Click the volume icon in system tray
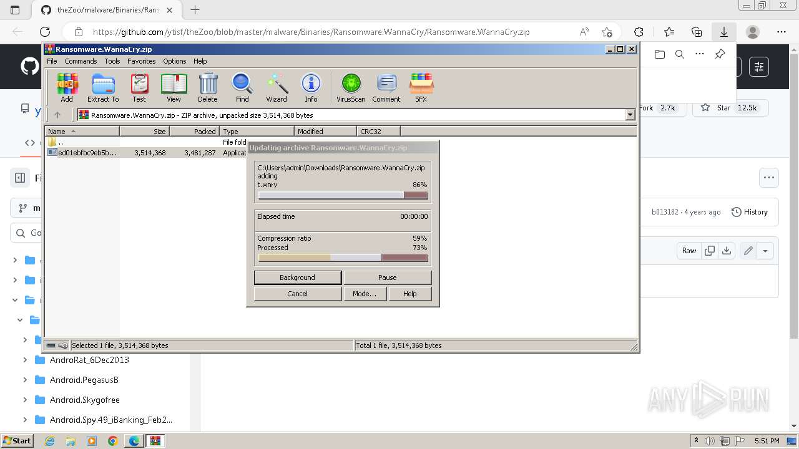The width and height of the screenshot is (799, 449). 709,441
